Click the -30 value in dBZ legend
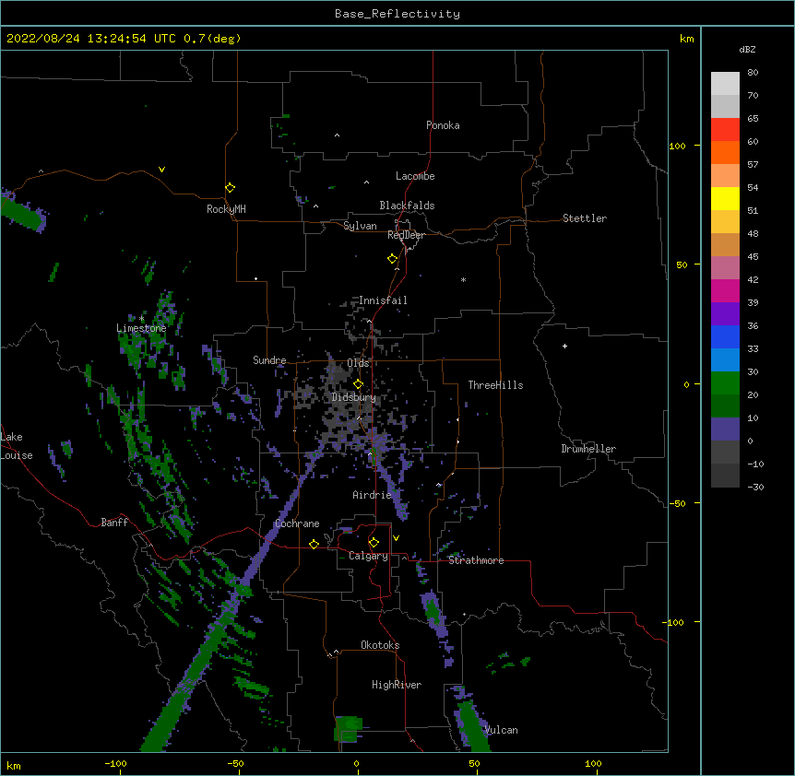The image size is (795, 776). click(756, 488)
